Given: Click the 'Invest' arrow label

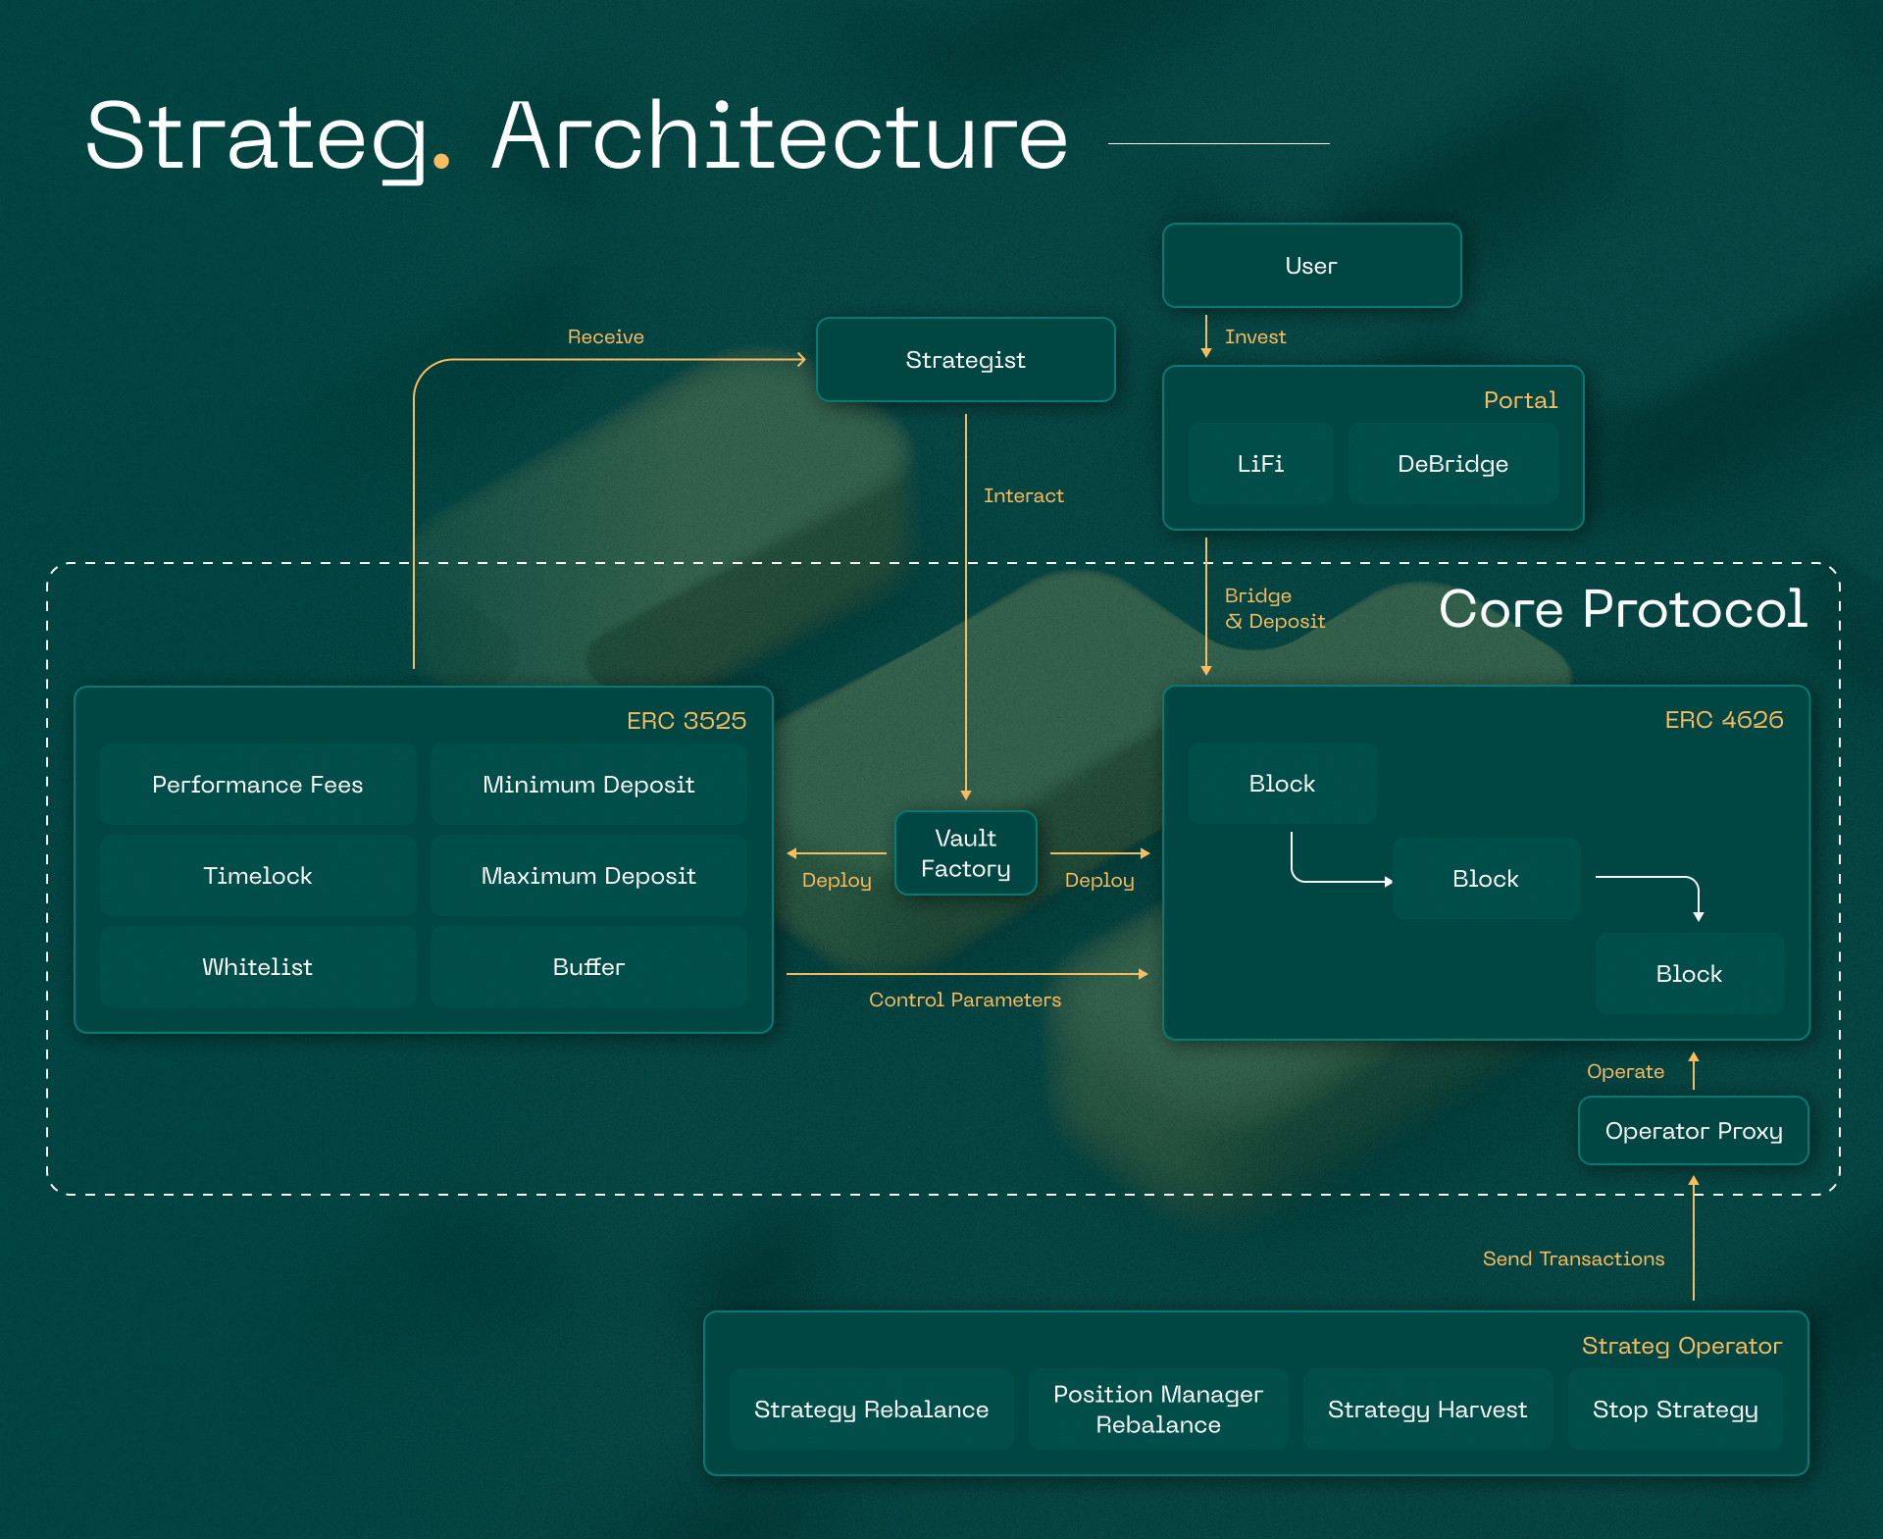Looking at the screenshot, I should pos(1255,336).
